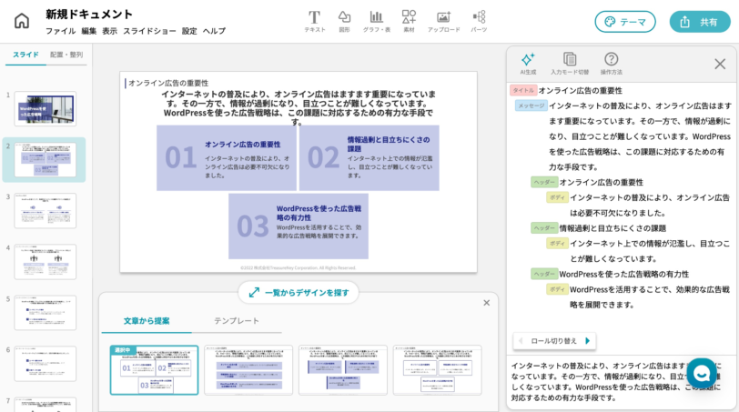Open the スライドショー menu
This screenshot has width=739, height=412.
149,31
